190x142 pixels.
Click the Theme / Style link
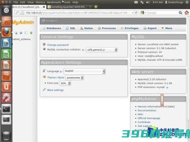[x=56, y=77]
